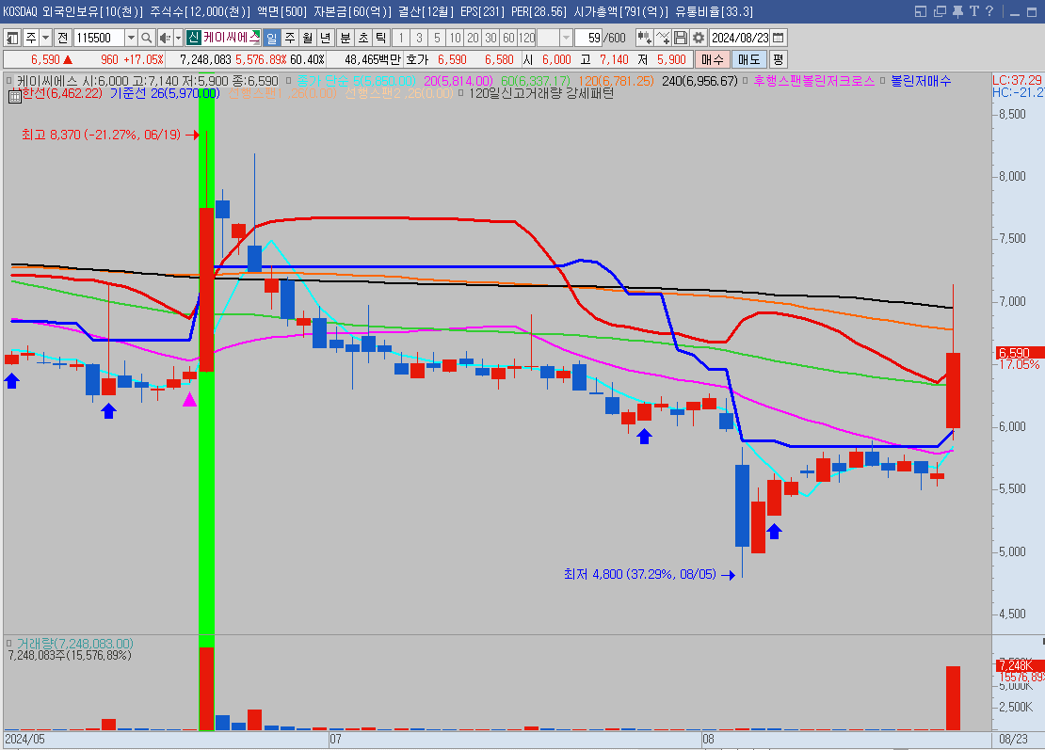Toggle the 종가 단순 moving average legend checkbox
Image resolution: width=1045 pixels, height=750 pixels.
coord(289,81)
